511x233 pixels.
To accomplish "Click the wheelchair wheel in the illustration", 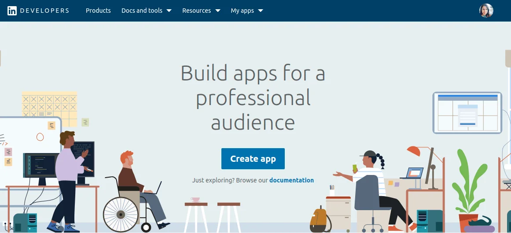I will point(121,214).
